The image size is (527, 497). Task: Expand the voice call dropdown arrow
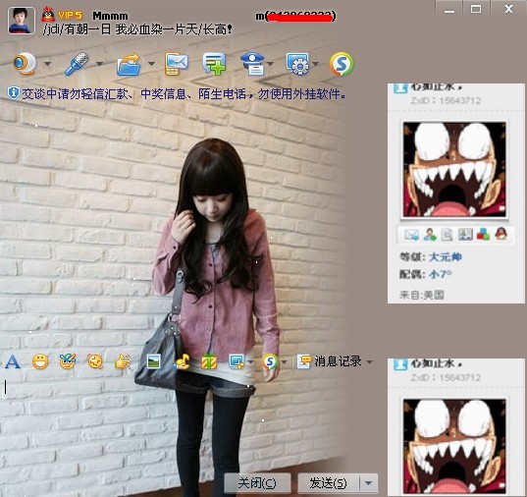(99, 64)
